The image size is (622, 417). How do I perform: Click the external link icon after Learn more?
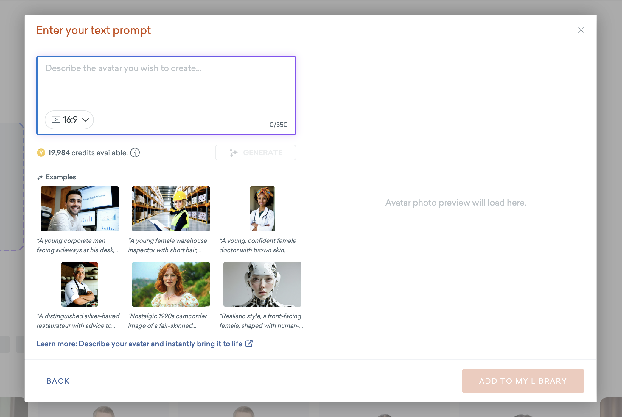pos(249,344)
